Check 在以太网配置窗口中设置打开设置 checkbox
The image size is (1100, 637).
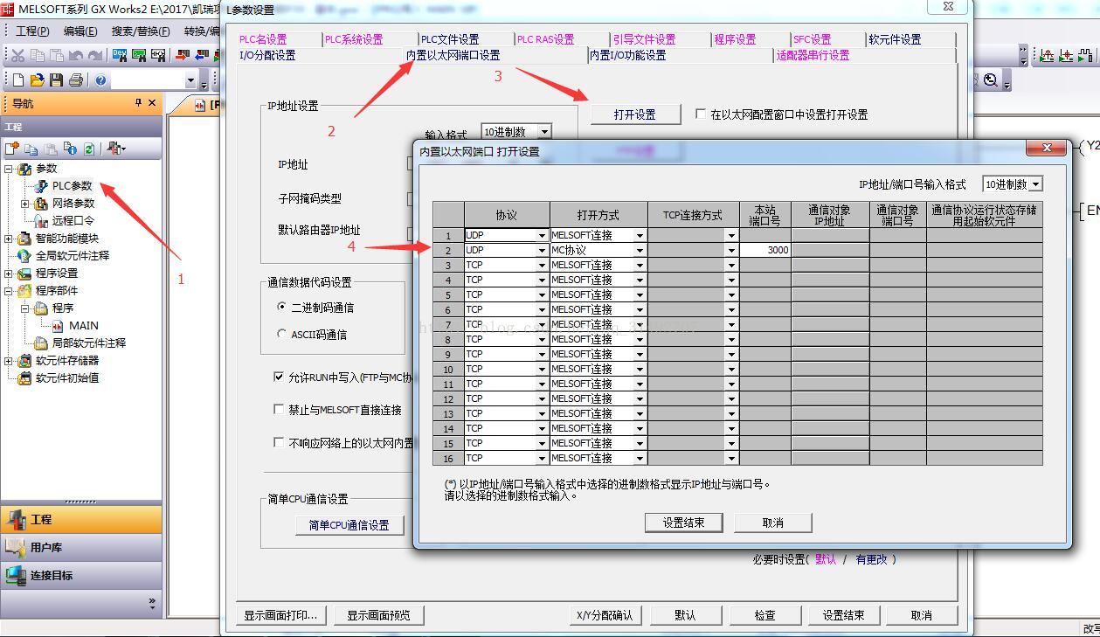(701, 114)
